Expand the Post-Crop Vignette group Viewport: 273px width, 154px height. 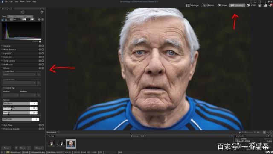(x=12, y=129)
